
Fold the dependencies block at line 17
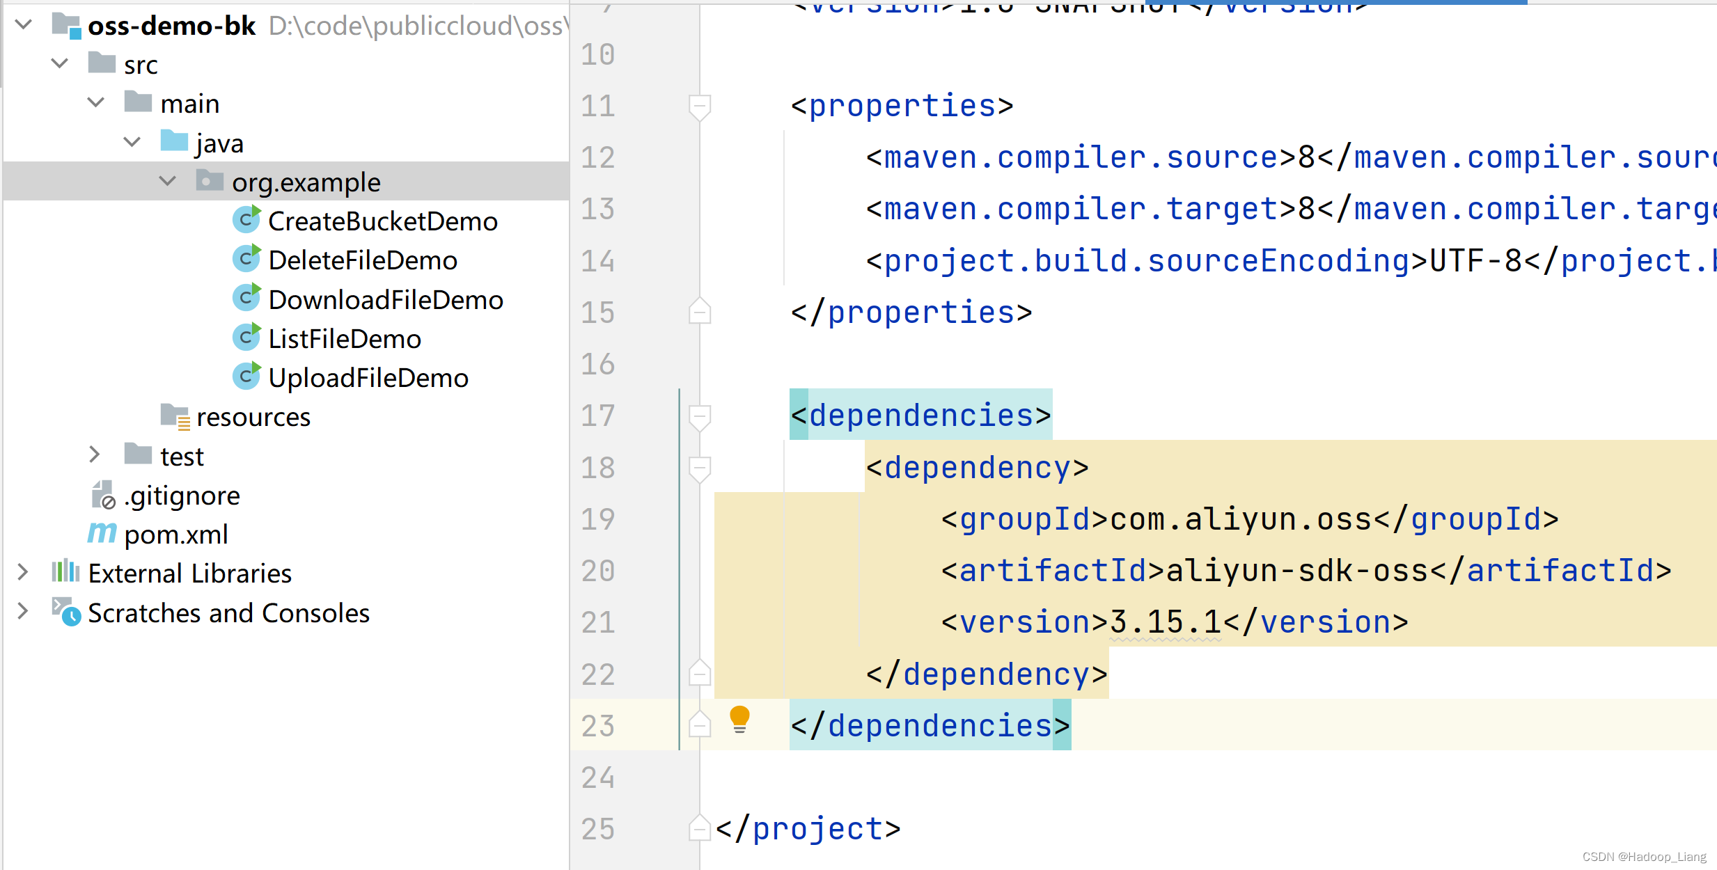click(700, 418)
